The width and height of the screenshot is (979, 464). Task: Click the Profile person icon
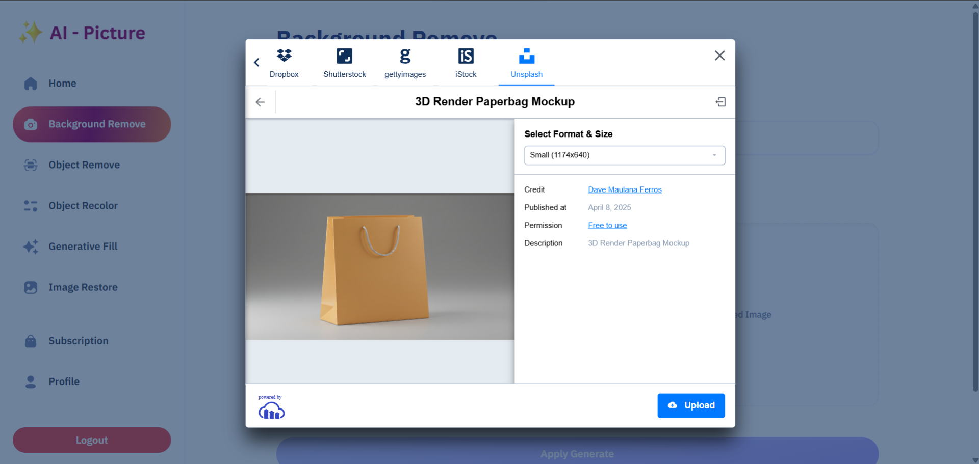pos(31,381)
